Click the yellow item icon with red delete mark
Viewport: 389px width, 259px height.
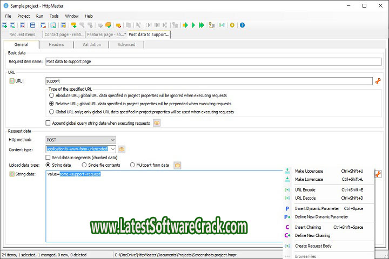point(118,25)
